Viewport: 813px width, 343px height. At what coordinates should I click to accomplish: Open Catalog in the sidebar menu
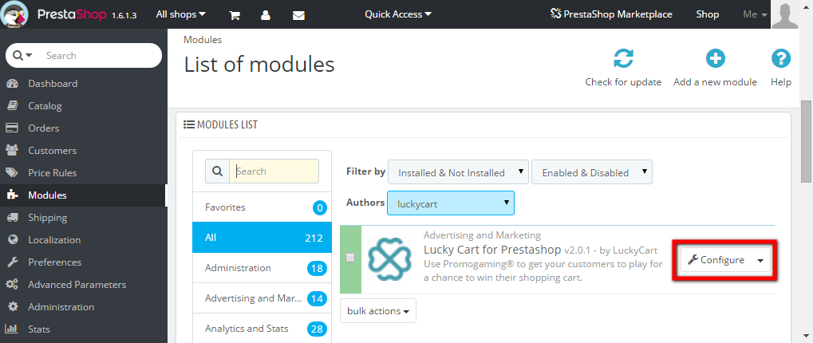point(45,106)
